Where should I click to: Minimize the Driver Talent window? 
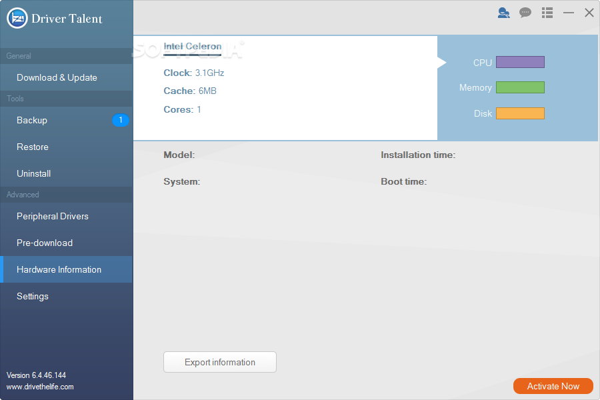[x=569, y=13]
